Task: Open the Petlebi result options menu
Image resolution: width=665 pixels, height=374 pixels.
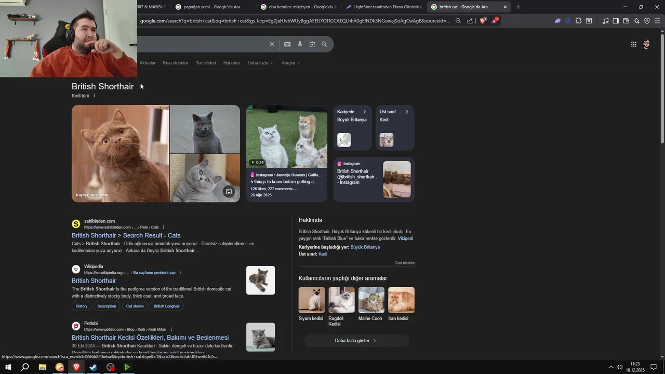Action: point(171,329)
